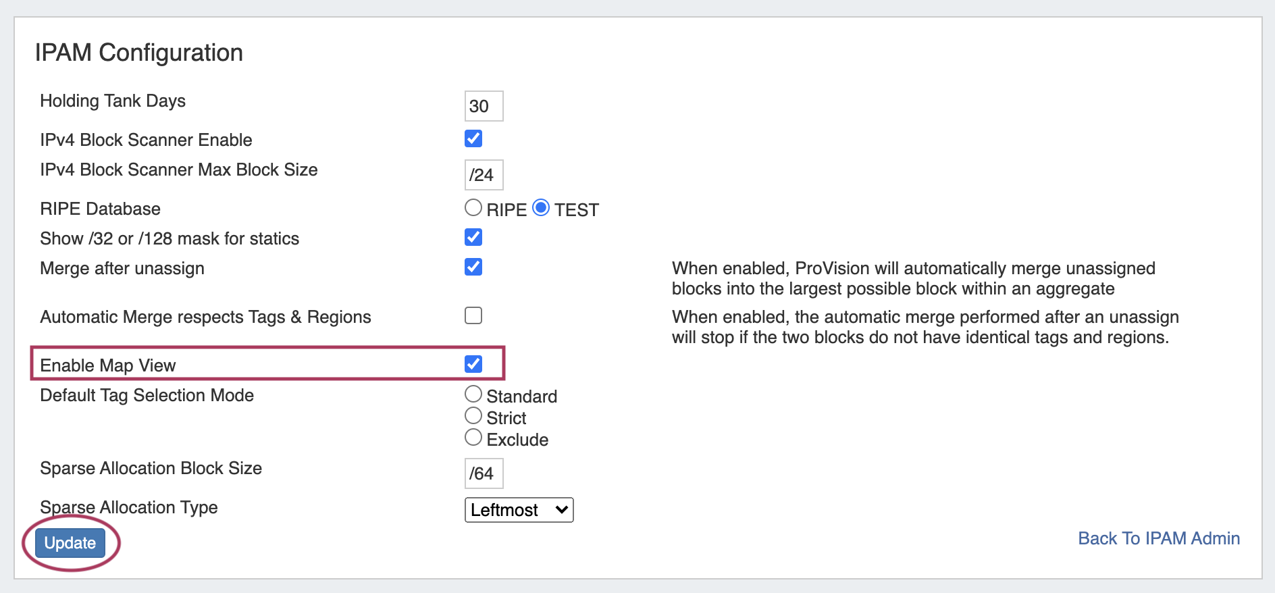Viewport: 1275px width, 593px height.
Task: Choose Strict tag selection mode
Action: 473,415
